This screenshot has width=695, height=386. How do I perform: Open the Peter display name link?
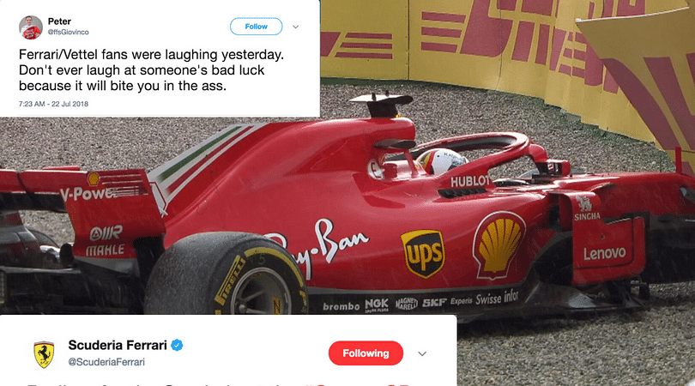[59, 21]
